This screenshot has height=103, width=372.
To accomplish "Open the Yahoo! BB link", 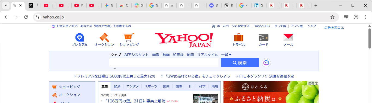I will pos(262,26).
